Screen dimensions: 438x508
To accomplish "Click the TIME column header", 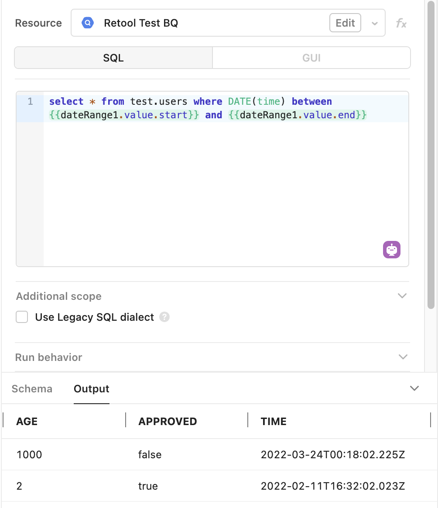I will click(x=274, y=421).
